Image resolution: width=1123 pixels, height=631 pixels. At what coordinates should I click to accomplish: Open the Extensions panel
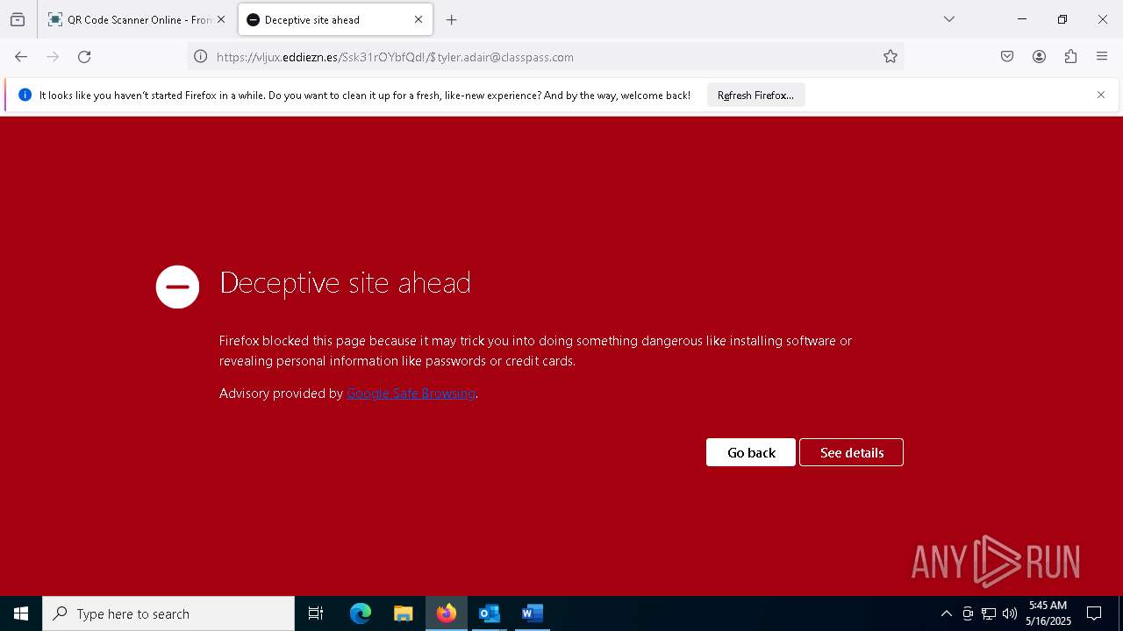click(1070, 57)
